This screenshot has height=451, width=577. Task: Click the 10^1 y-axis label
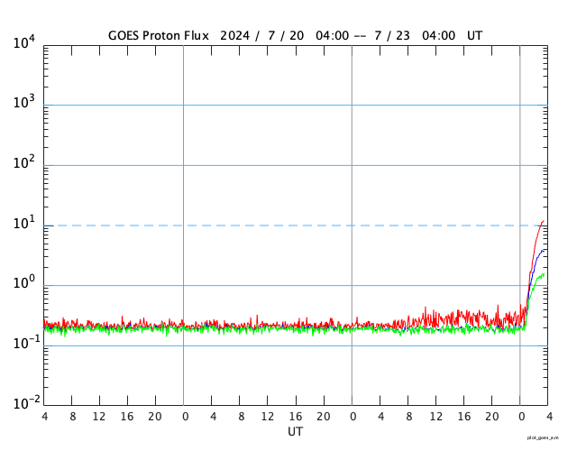click(24, 223)
